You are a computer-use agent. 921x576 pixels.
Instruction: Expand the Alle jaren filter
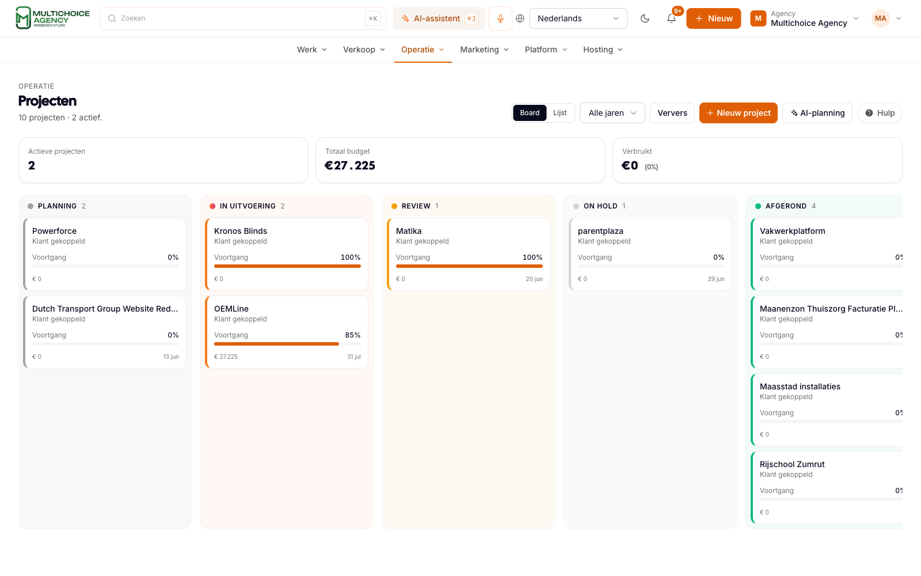click(612, 113)
